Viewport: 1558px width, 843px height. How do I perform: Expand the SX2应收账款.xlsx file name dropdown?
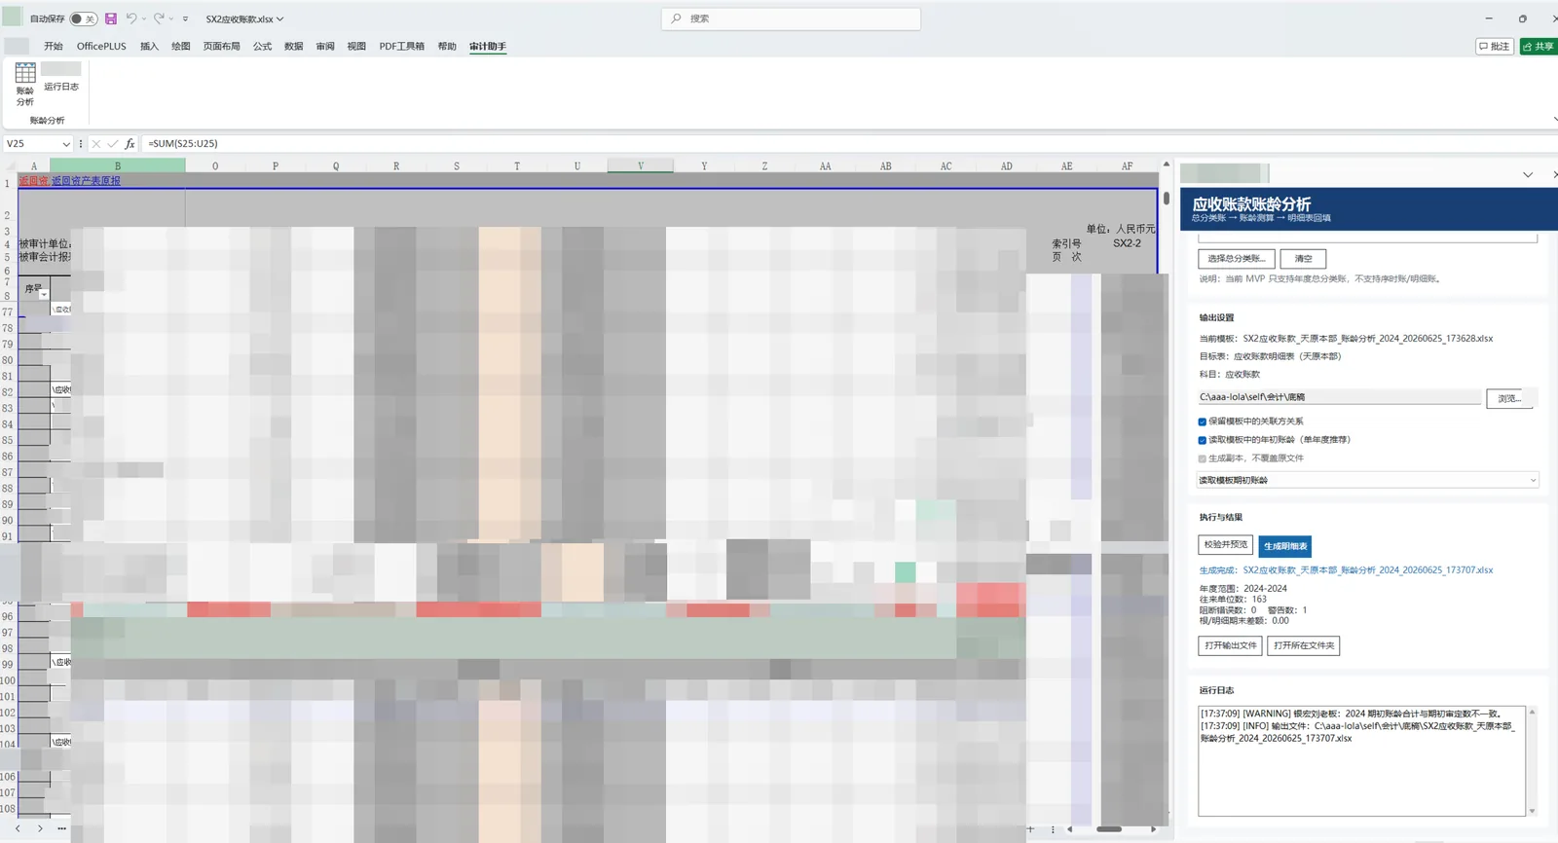[280, 18]
